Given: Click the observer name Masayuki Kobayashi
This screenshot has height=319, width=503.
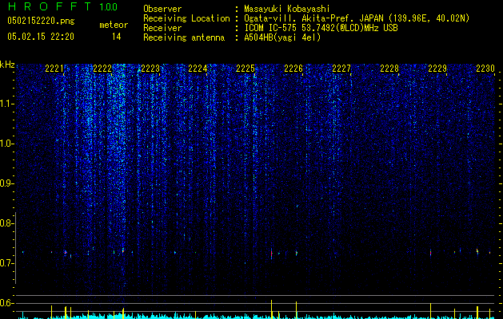Looking at the screenshot, I should [287, 9].
